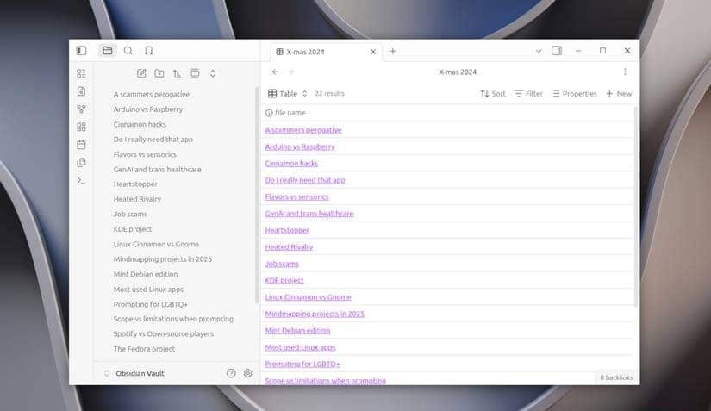
Task: Open 'A scammers perogative' link in table
Action: coord(303,130)
